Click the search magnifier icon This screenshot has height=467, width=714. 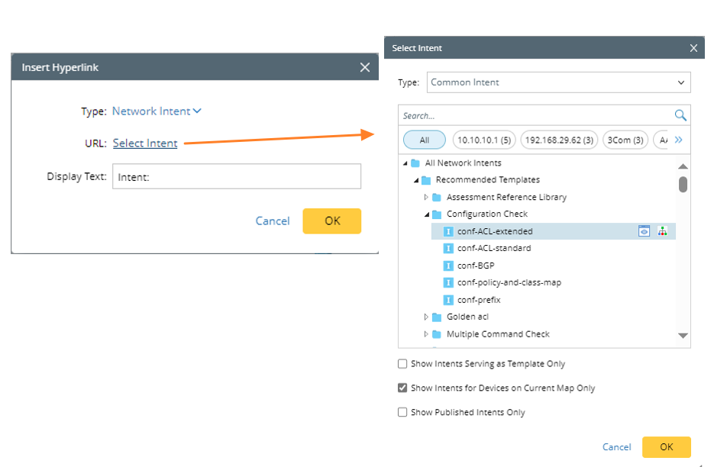[680, 116]
